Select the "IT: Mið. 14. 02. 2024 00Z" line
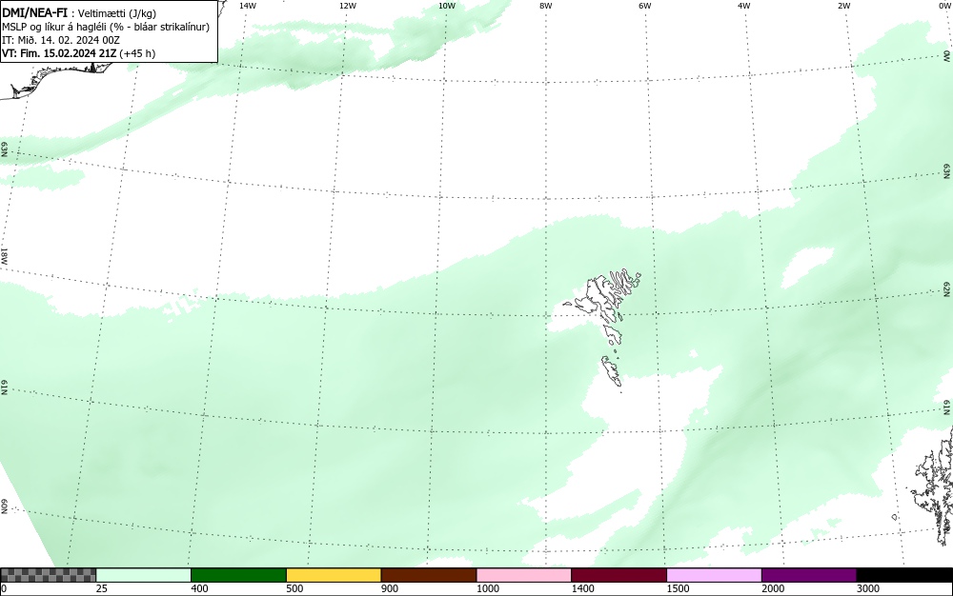 61,40
